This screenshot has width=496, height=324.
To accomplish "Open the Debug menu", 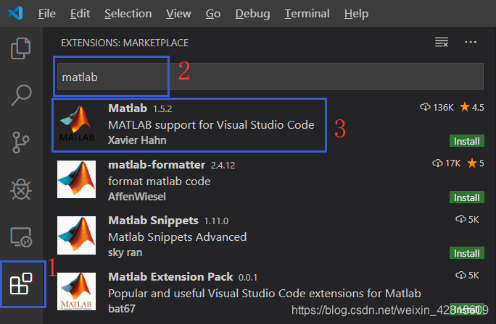I will (253, 14).
